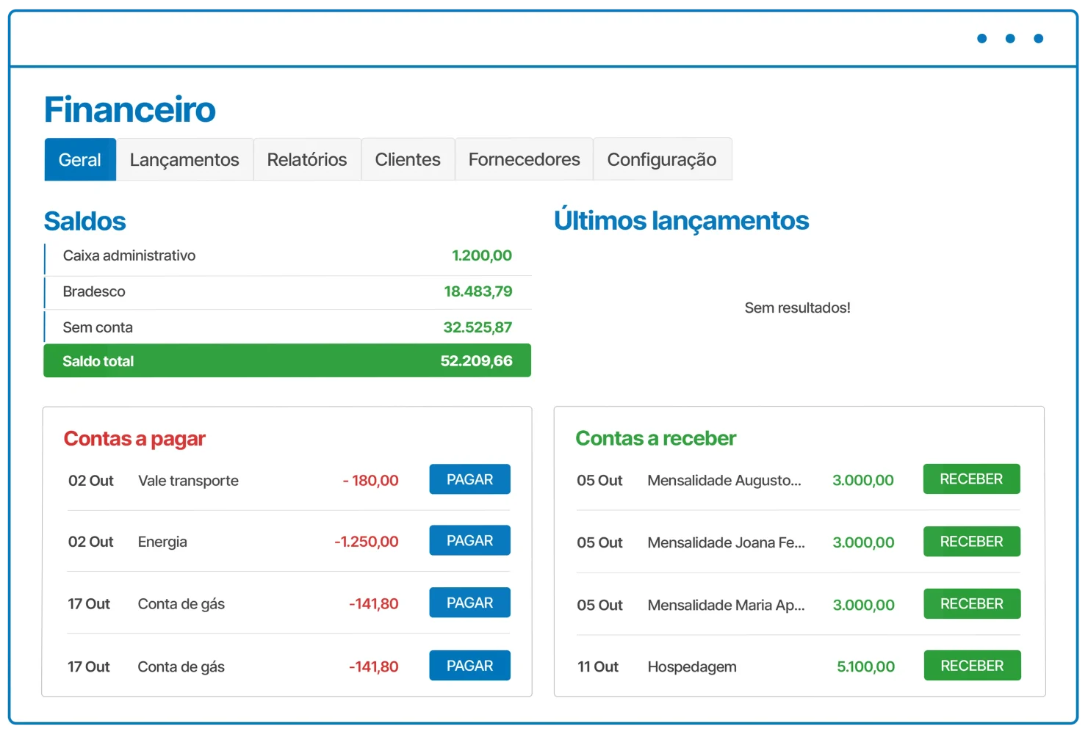Image resolution: width=1088 pixels, height=734 pixels.
Task: Open the Mensalidade Maria Ap... entry
Action: click(x=726, y=605)
